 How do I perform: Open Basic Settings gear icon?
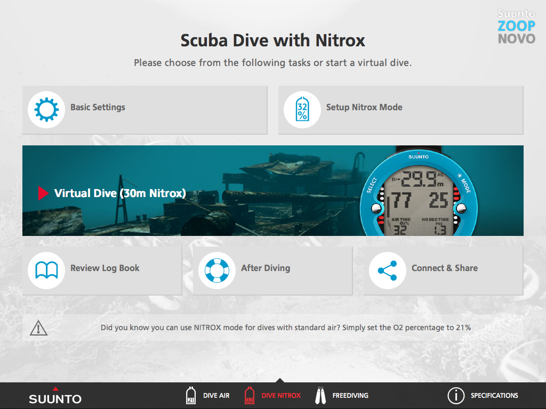coord(46,110)
